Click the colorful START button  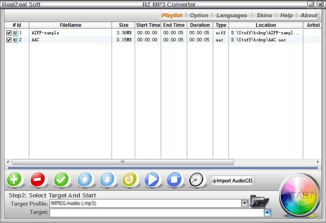click(x=299, y=196)
